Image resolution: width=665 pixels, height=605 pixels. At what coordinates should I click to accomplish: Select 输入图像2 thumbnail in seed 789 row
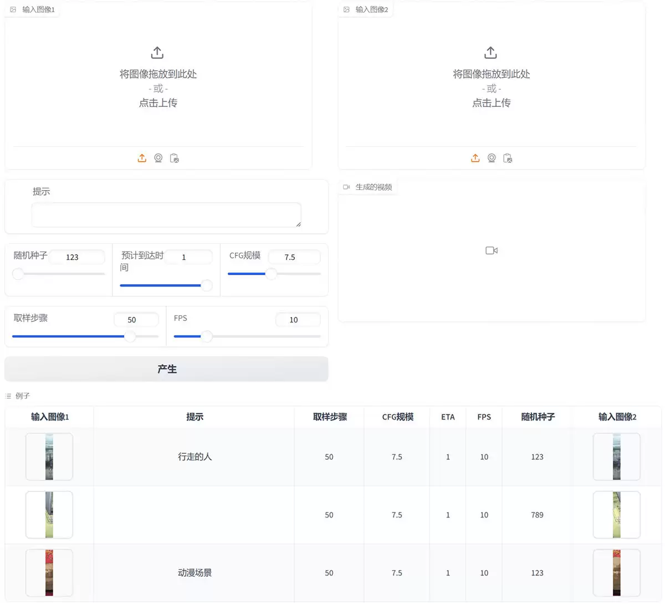click(x=617, y=515)
